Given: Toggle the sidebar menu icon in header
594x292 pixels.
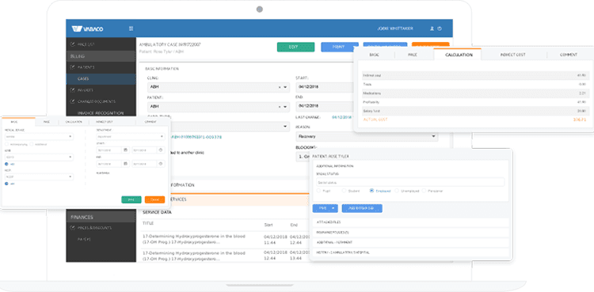Looking at the screenshot, I should pos(131,28).
